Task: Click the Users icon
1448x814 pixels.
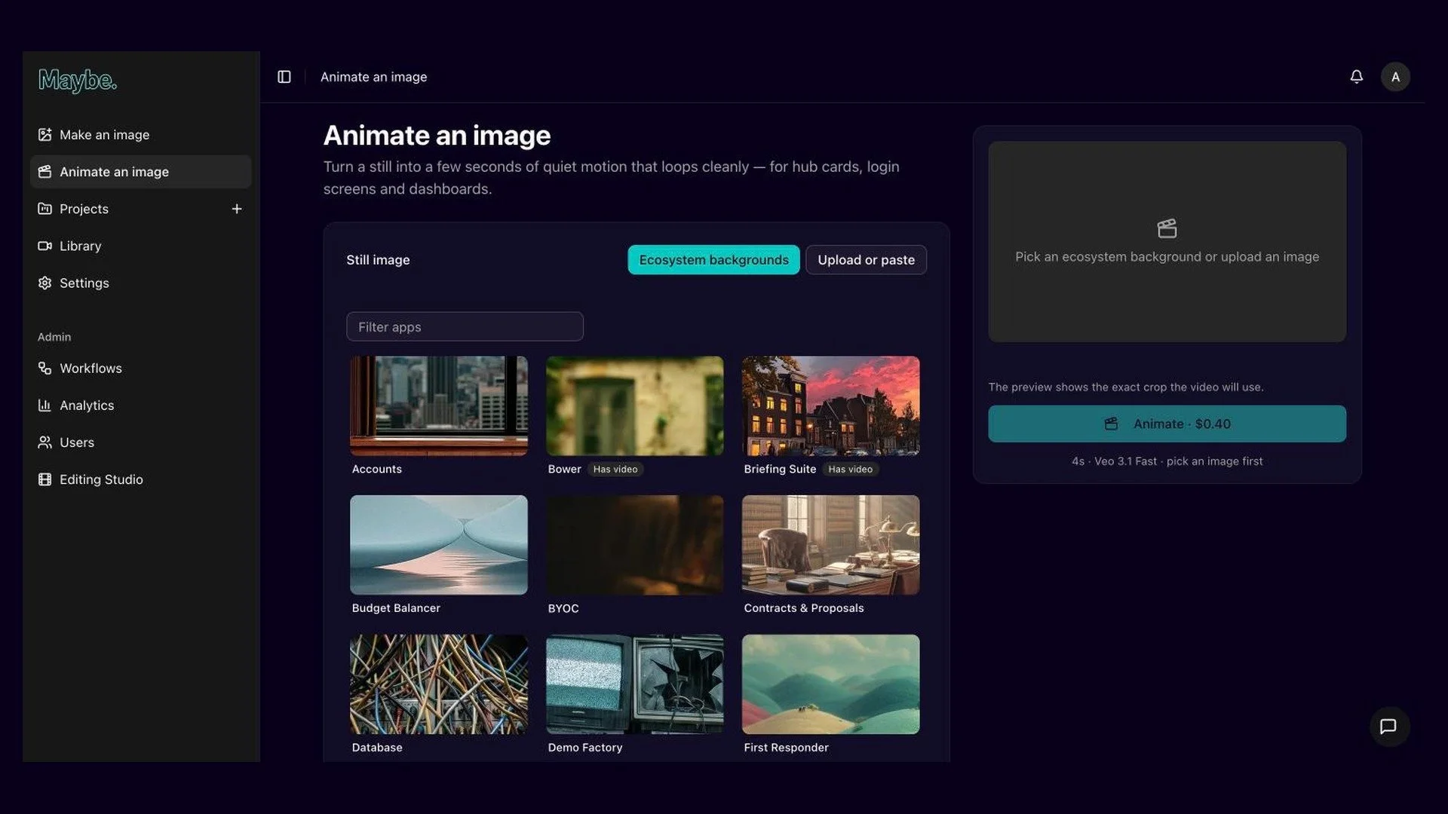Action: (x=44, y=442)
